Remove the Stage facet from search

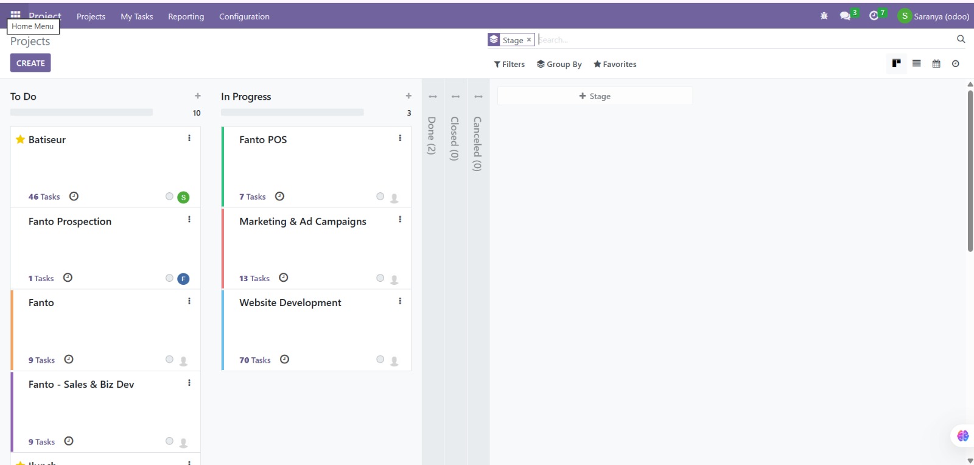click(x=529, y=40)
